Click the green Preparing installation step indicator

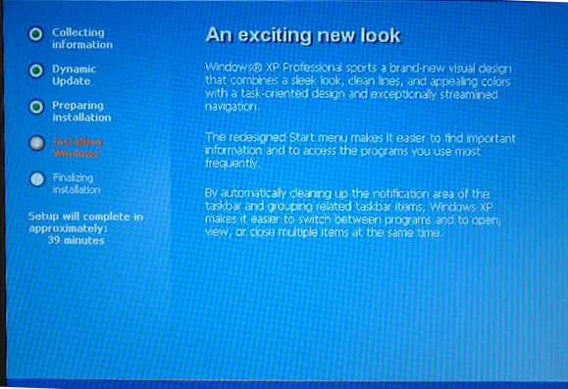tap(36, 107)
